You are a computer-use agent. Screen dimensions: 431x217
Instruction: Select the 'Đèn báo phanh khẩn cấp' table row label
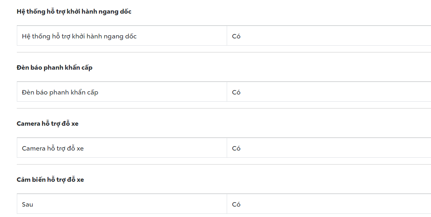pos(60,92)
